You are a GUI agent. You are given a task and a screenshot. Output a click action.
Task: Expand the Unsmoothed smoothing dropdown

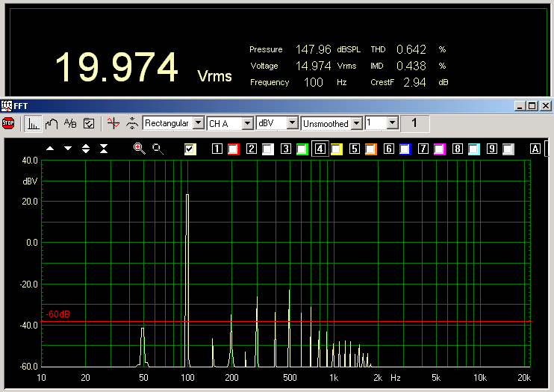click(357, 122)
